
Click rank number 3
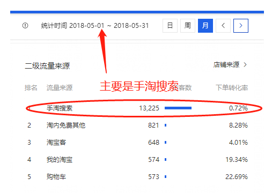coord(29,143)
